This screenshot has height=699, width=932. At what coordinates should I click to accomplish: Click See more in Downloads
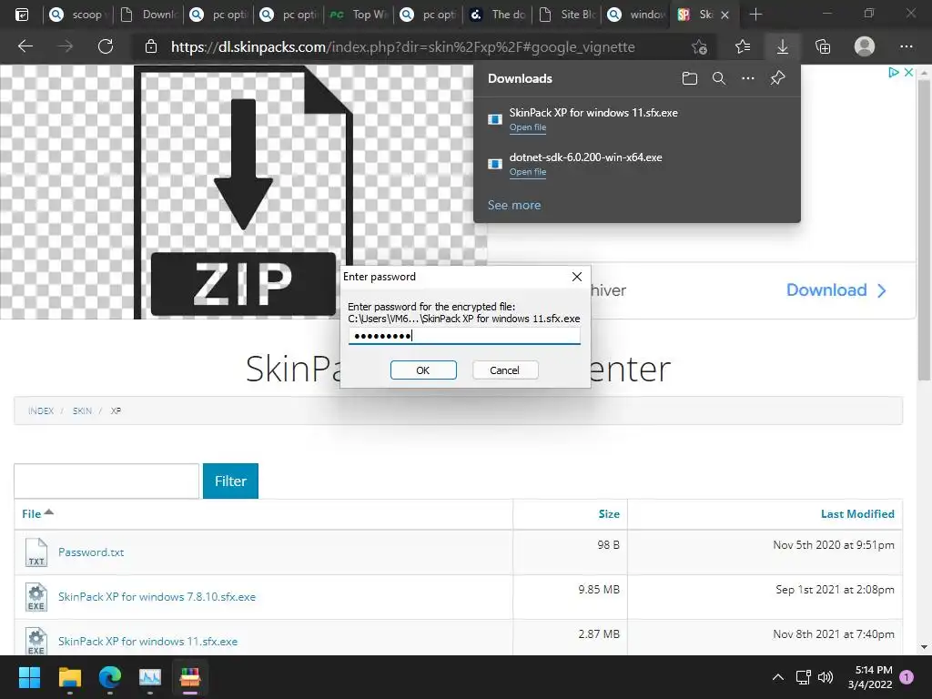[x=514, y=205]
